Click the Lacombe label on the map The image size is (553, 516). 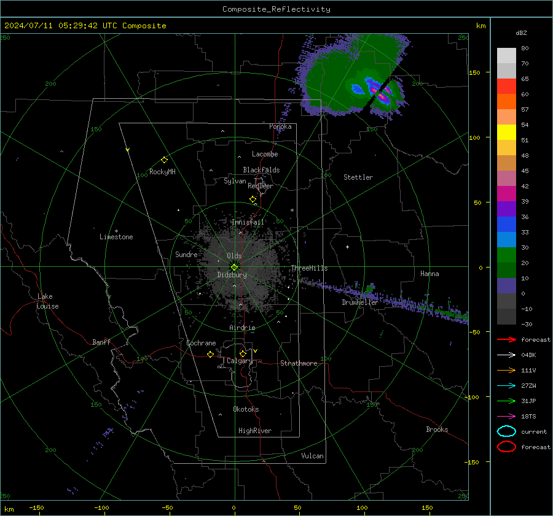pyautogui.click(x=265, y=154)
